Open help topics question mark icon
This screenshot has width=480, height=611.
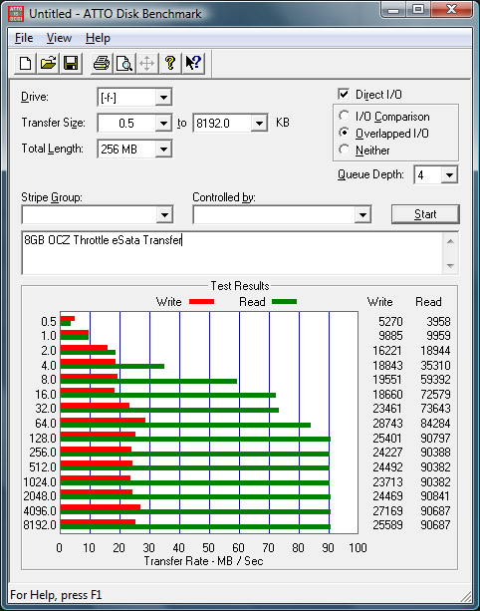click(169, 63)
